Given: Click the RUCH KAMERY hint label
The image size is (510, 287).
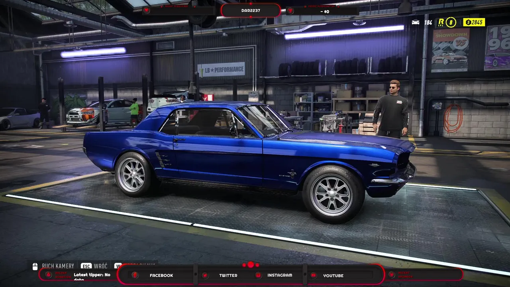Looking at the screenshot, I should click(x=58, y=266).
